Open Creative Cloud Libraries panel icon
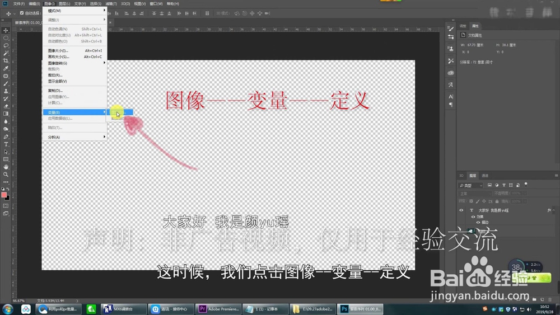Image resolution: width=560 pixels, height=315 pixels. (x=451, y=73)
